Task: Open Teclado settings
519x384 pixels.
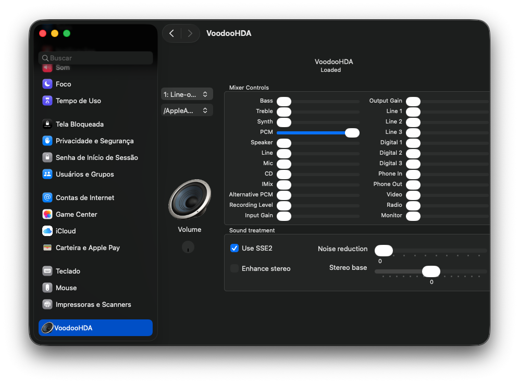Action: pos(96,271)
